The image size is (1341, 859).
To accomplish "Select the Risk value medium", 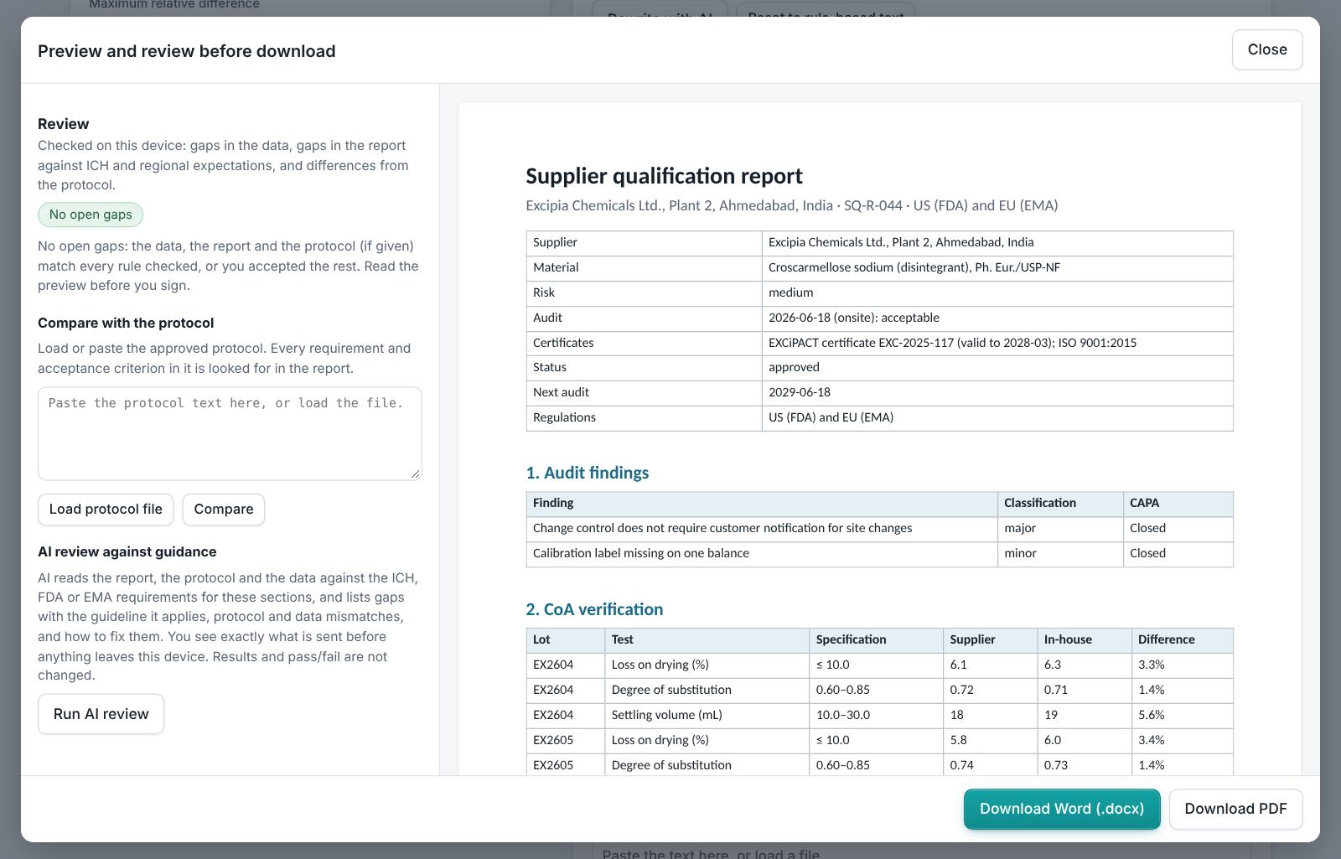I will [997, 292].
